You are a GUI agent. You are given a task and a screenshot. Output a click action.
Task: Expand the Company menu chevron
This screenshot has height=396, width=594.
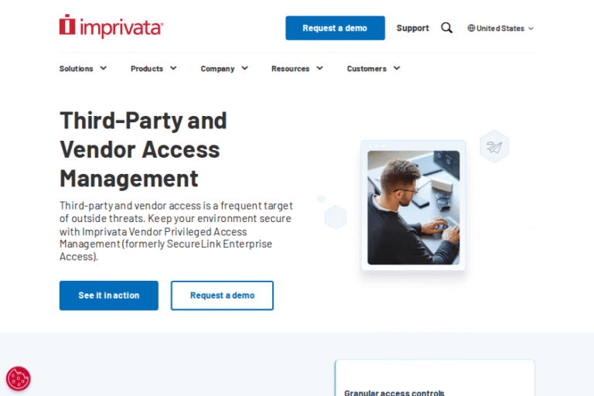244,68
